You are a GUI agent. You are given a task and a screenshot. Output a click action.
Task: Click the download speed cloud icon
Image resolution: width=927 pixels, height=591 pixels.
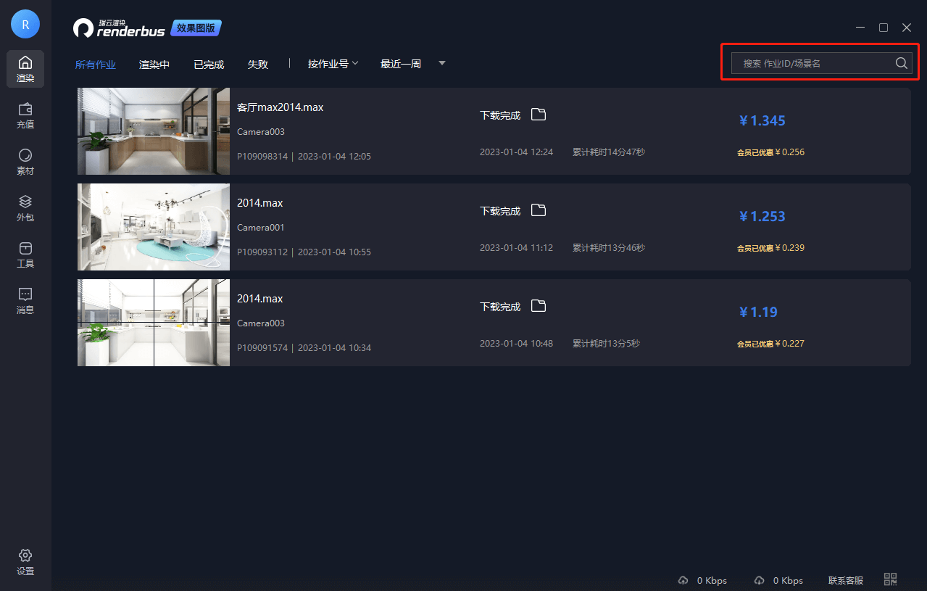click(x=759, y=580)
